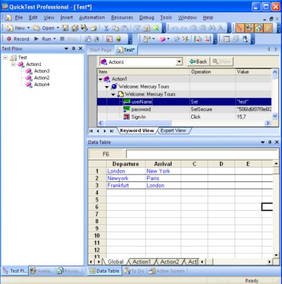Collapse the Test node in Test Flow

point(5,58)
